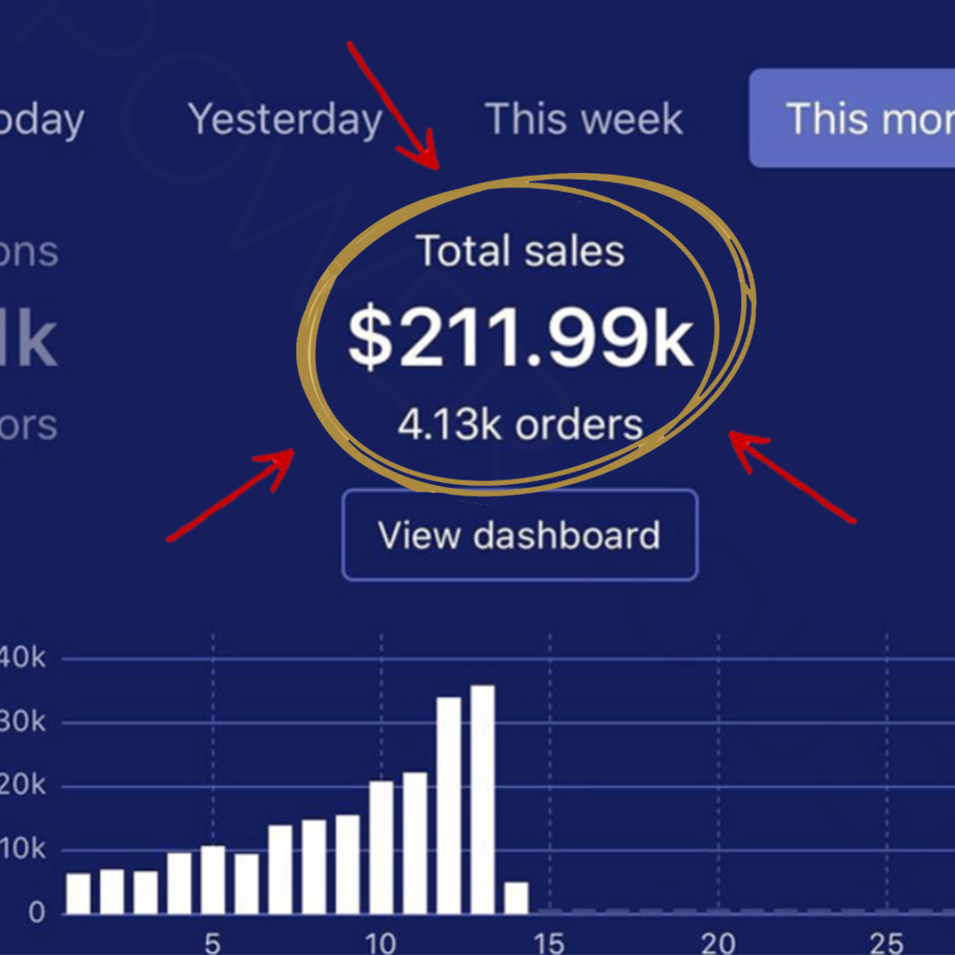
Task: Click the 15 label on the x-axis
Action: 548,943
